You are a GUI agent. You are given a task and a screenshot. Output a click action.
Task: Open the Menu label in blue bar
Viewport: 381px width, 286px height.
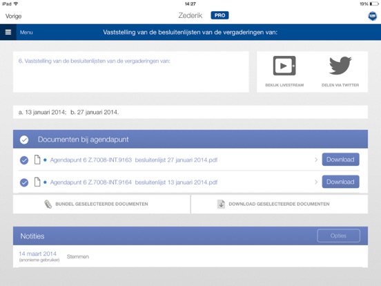[26, 32]
